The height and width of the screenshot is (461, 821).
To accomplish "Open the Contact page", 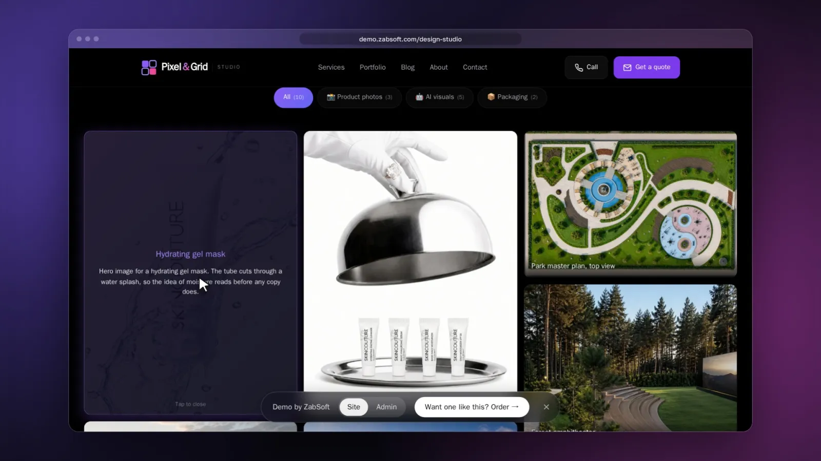I will point(475,67).
